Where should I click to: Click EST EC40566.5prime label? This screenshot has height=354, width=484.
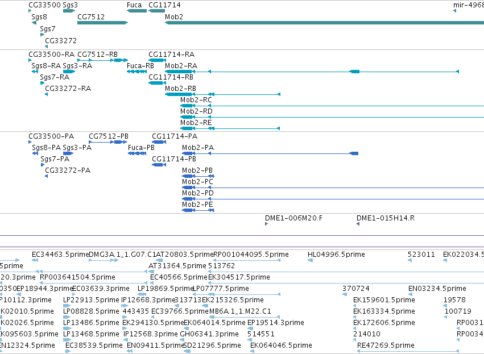[x=179, y=277]
